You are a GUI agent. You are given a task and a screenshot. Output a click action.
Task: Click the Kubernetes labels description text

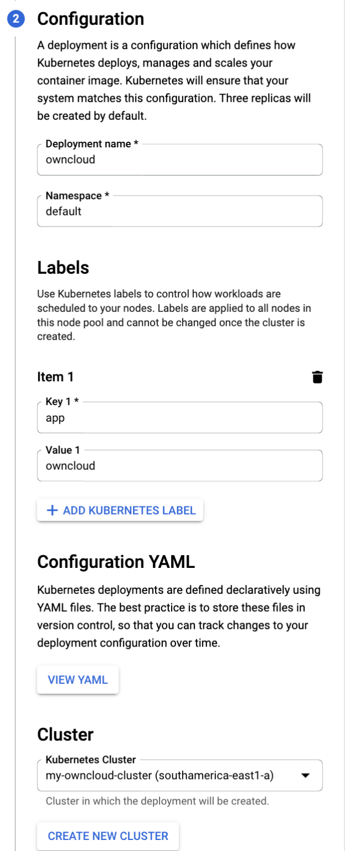click(x=171, y=315)
